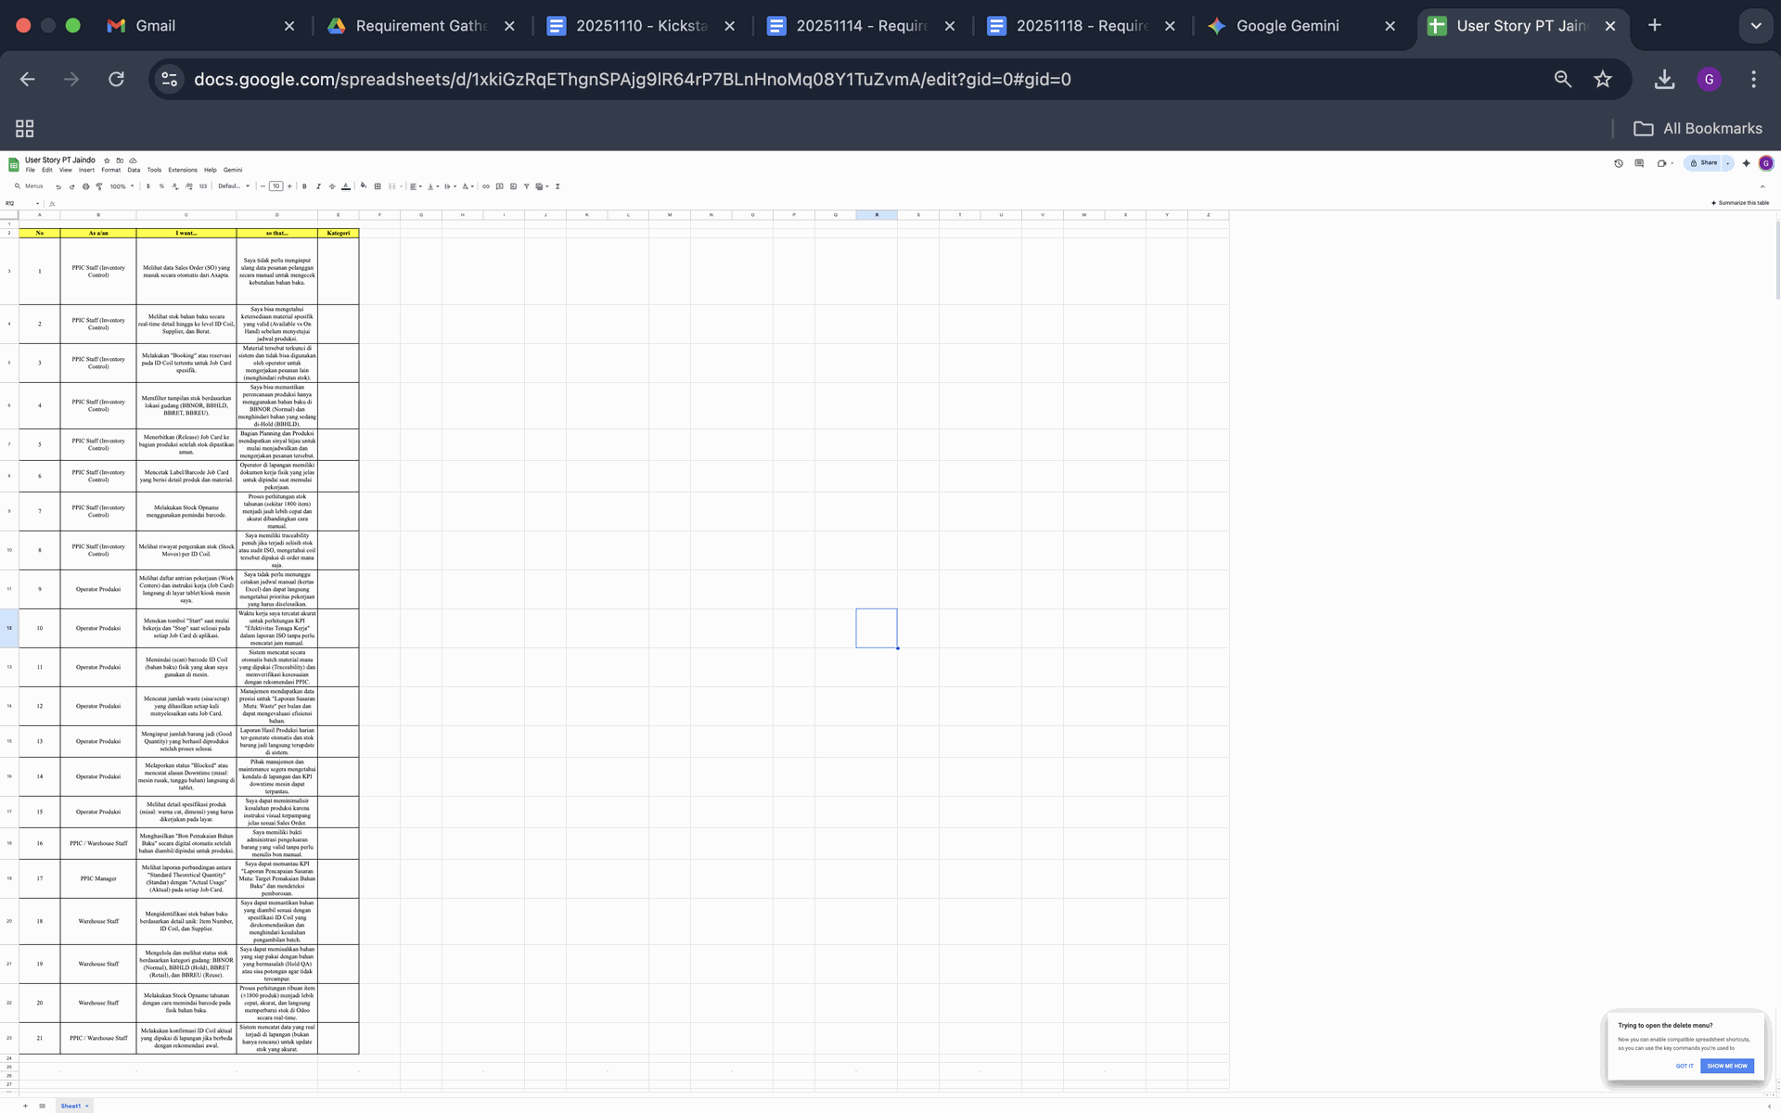This screenshot has height=1113, width=1781.
Task: Click the R12 name box field
Action: (x=19, y=203)
